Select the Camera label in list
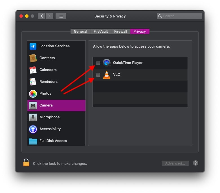 point(46,105)
